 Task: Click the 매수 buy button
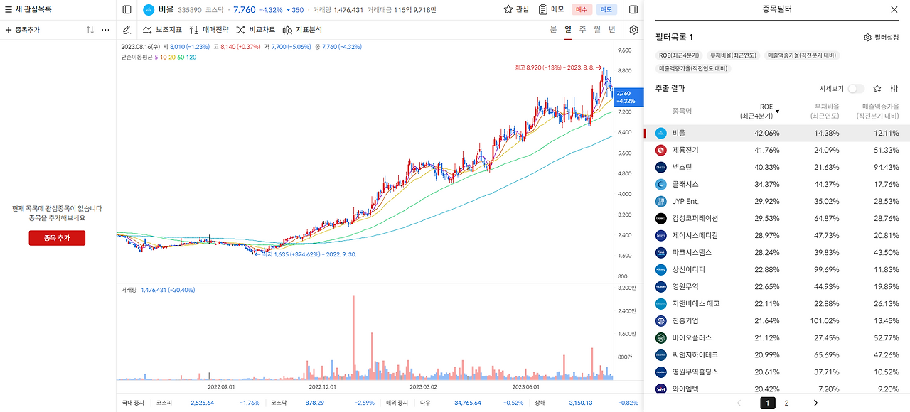pyautogui.click(x=582, y=10)
